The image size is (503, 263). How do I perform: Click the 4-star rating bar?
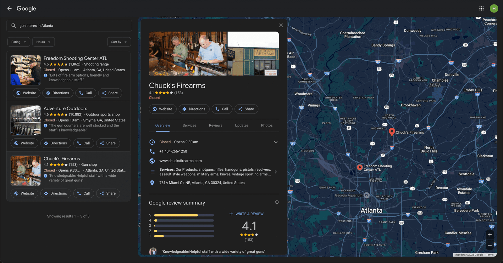pyautogui.click(x=184, y=220)
